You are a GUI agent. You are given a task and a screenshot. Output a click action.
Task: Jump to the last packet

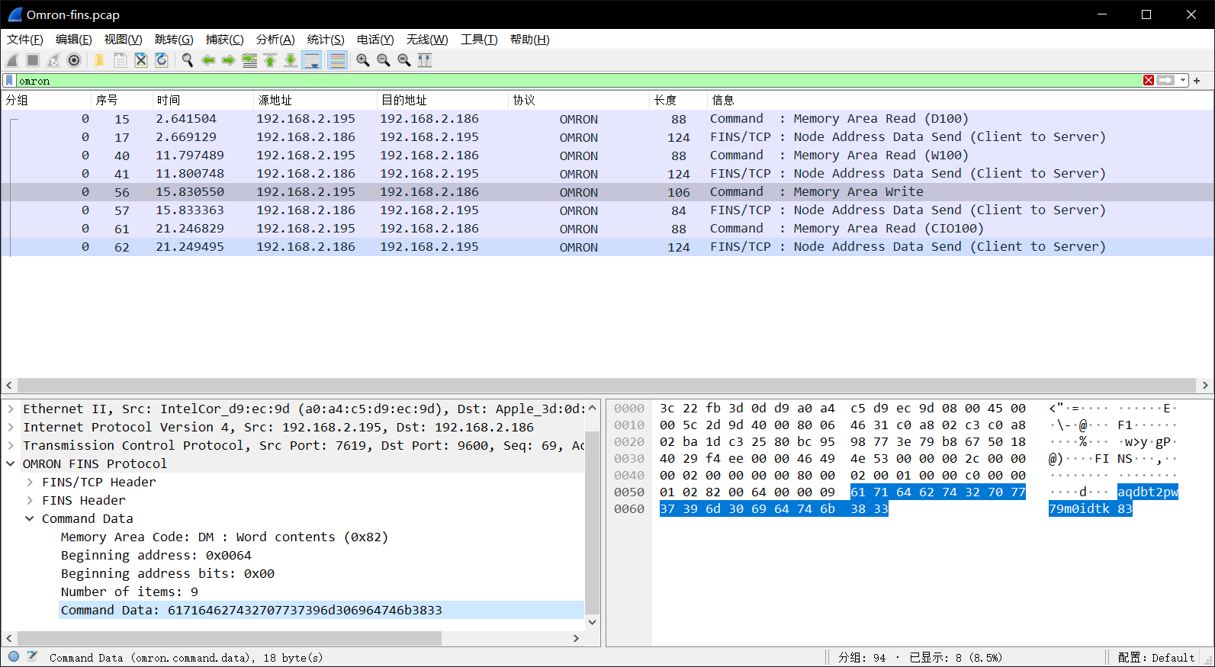[291, 60]
